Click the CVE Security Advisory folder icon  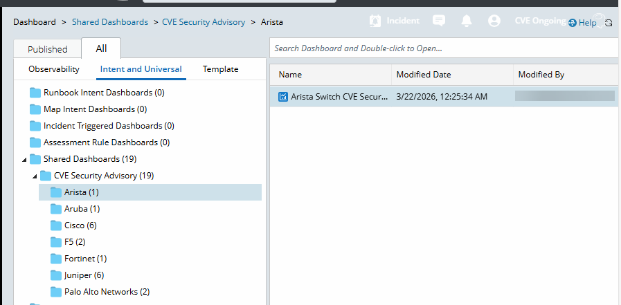[46, 176]
